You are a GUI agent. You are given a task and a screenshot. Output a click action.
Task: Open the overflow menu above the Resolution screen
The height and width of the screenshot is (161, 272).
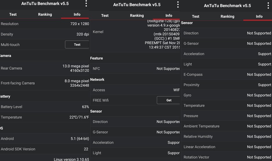pos(86,3)
